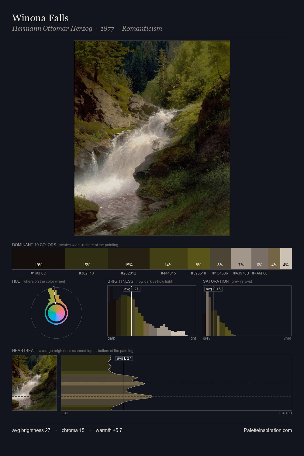This screenshot has width=304, height=456.
Task: Click the "grey" axis label
Action: [x=207, y=338]
